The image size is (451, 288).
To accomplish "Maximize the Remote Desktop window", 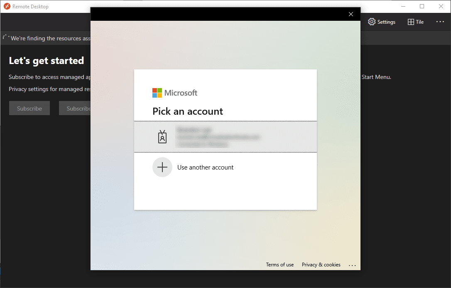I will [x=422, y=6].
